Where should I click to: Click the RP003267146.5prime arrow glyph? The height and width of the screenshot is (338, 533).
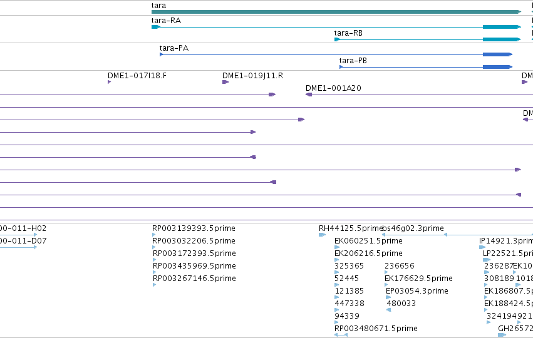point(154,285)
